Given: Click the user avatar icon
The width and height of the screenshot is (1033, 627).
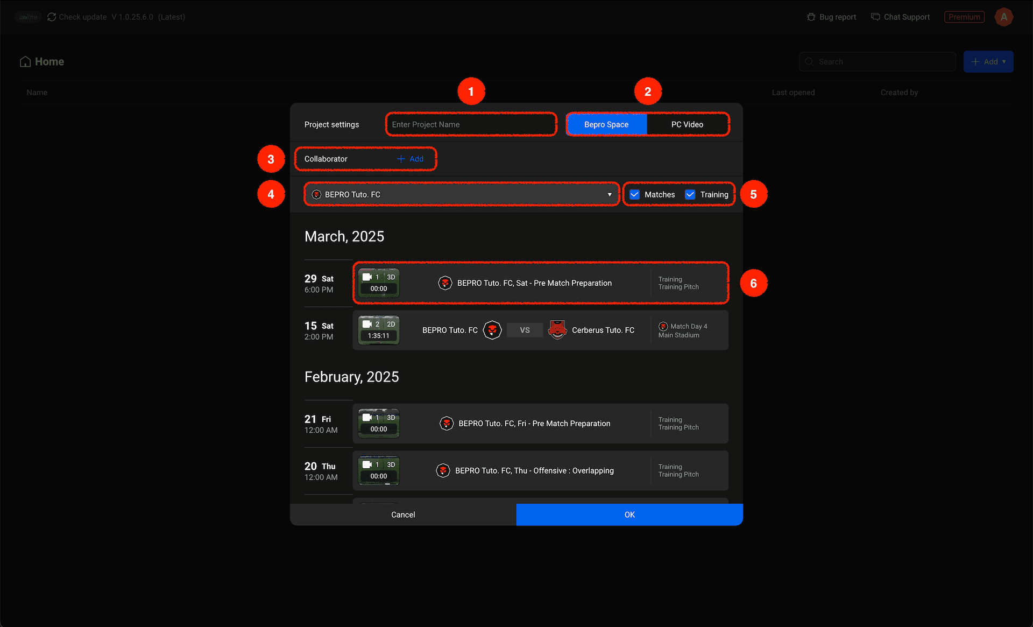Looking at the screenshot, I should click(1003, 17).
